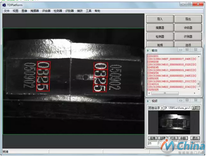Screen dimensions: 206x157
Task: Click the 打开 button in the video panel
Action: pyautogui.click(x=173, y=138)
